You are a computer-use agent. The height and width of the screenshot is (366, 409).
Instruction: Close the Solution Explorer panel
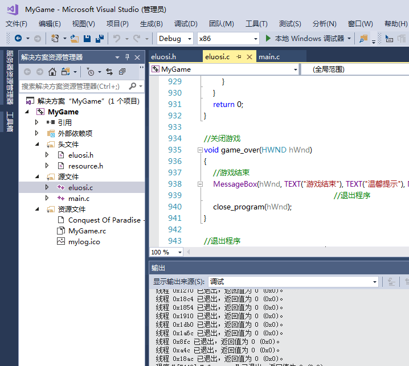click(137, 57)
